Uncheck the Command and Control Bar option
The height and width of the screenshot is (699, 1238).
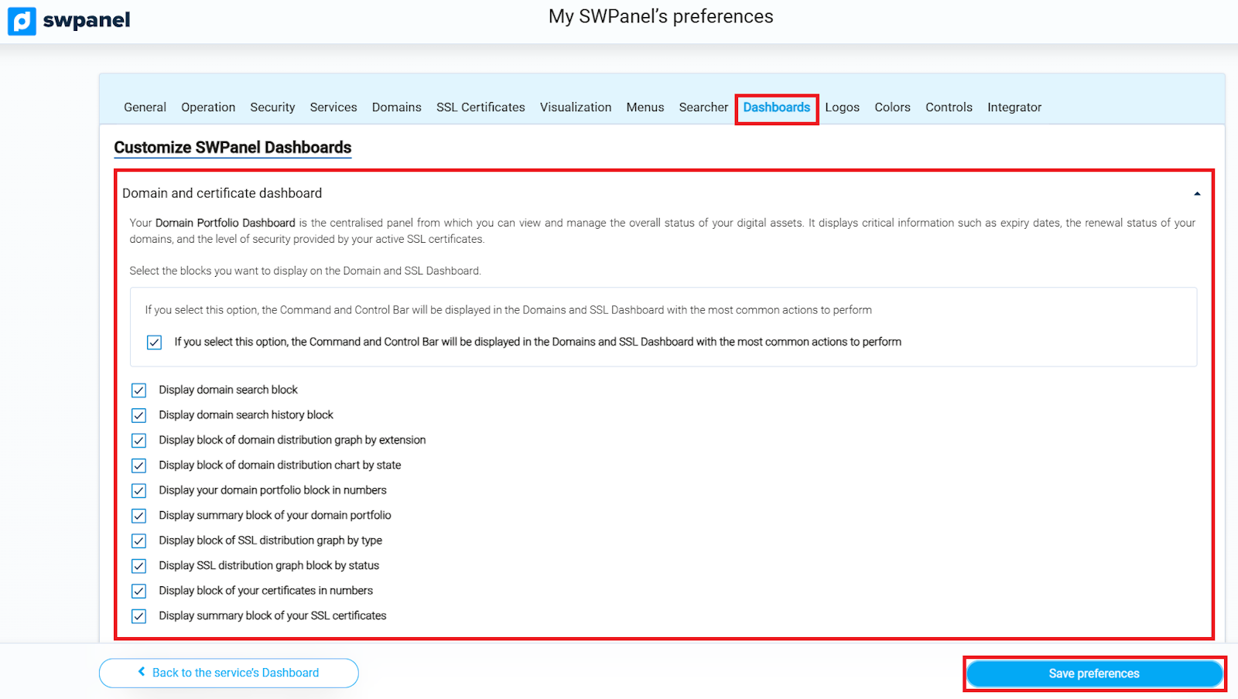(x=155, y=343)
